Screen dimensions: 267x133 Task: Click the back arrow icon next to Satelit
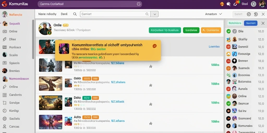pos(249,14)
